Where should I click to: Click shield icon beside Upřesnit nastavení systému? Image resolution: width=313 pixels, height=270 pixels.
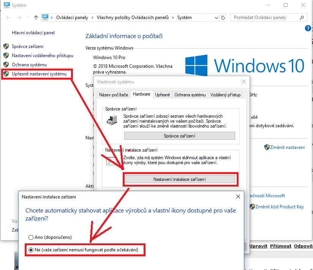[x=6, y=74]
